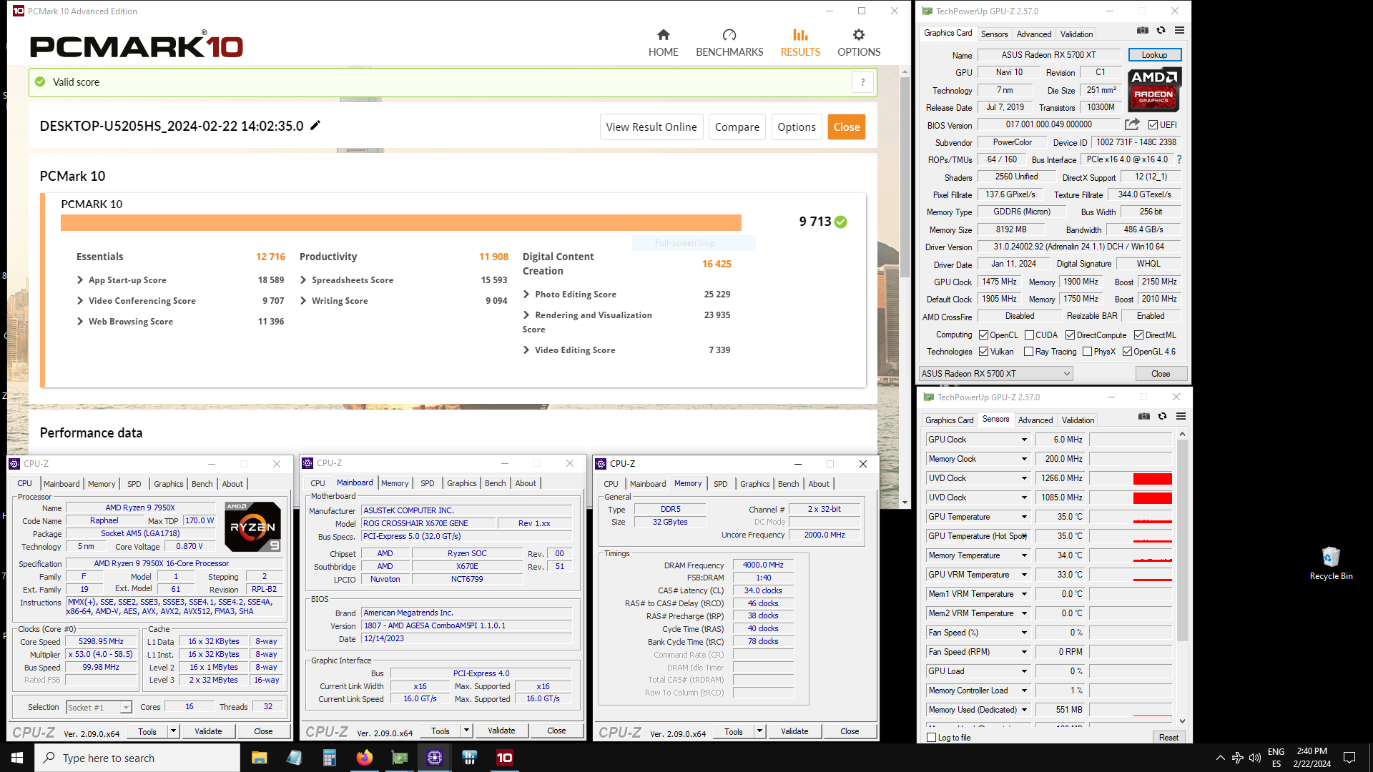Click refresh icon in GPU-Z Sensors window
The image size is (1373, 772).
pyautogui.click(x=1163, y=417)
